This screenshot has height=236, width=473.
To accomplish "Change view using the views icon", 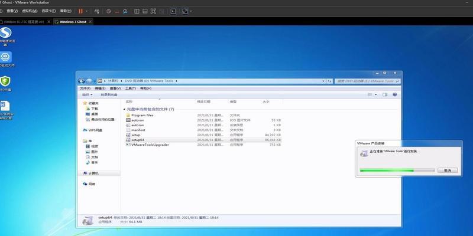I will tap(370, 94).
